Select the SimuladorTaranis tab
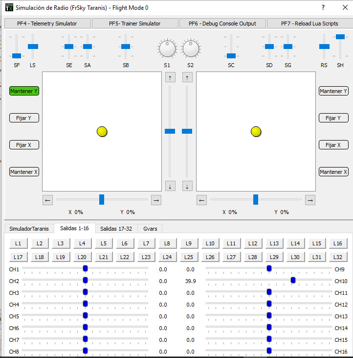This screenshot has height=358, width=353. [29, 229]
